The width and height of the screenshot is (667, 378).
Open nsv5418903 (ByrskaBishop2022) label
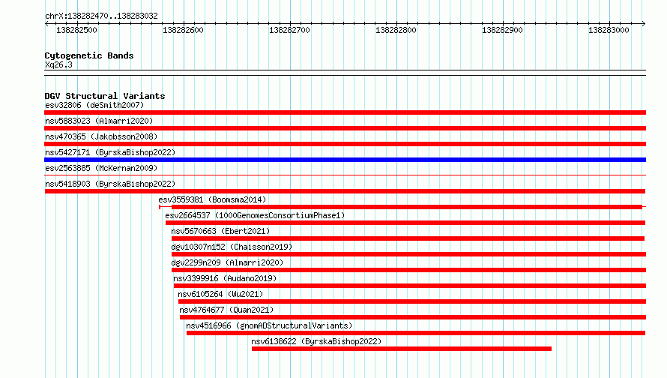tap(110, 184)
